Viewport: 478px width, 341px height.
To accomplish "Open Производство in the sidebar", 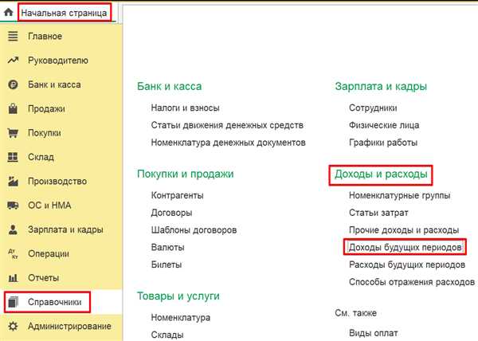I will (x=57, y=182).
